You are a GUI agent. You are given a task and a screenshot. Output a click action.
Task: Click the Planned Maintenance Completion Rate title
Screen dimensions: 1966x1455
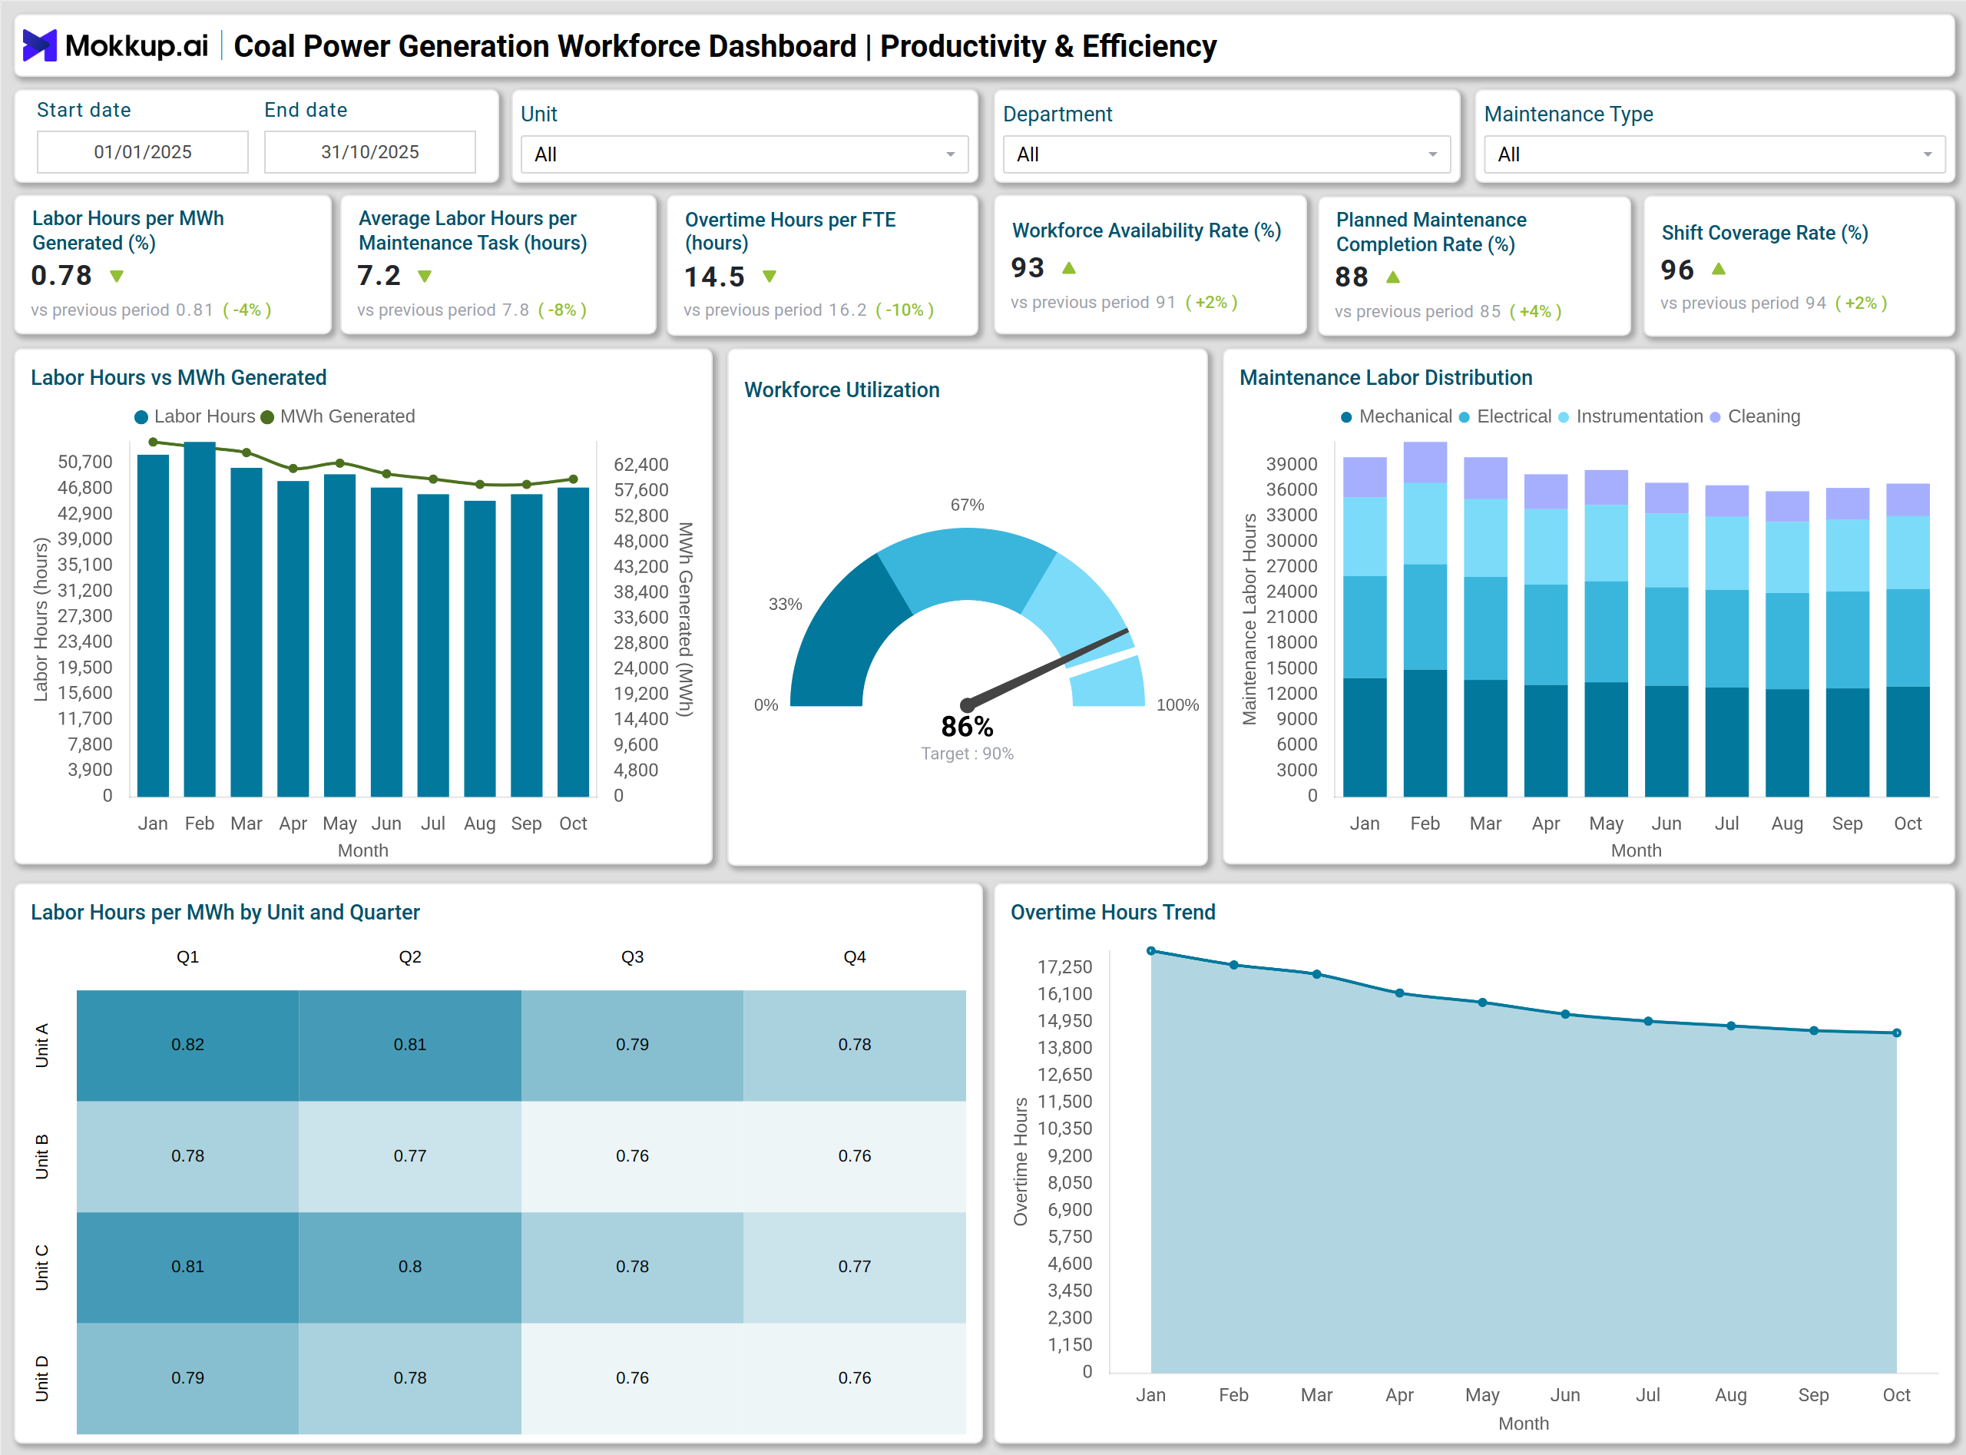tap(1431, 233)
